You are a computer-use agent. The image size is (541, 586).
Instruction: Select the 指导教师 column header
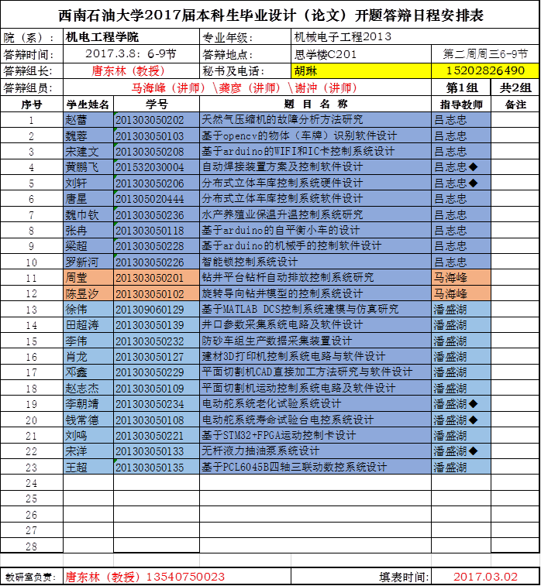tap(462, 104)
